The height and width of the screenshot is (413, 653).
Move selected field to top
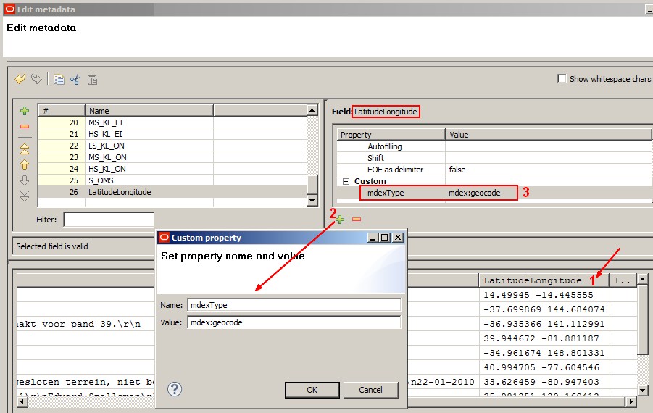coord(25,149)
